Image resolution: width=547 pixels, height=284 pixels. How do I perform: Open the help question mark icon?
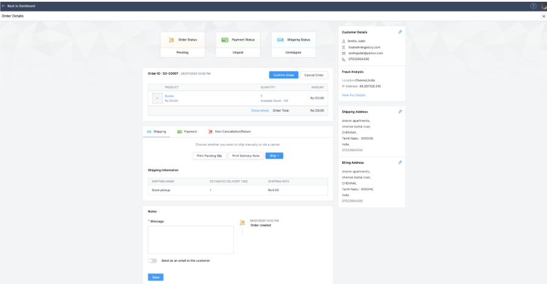tap(533, 5)
